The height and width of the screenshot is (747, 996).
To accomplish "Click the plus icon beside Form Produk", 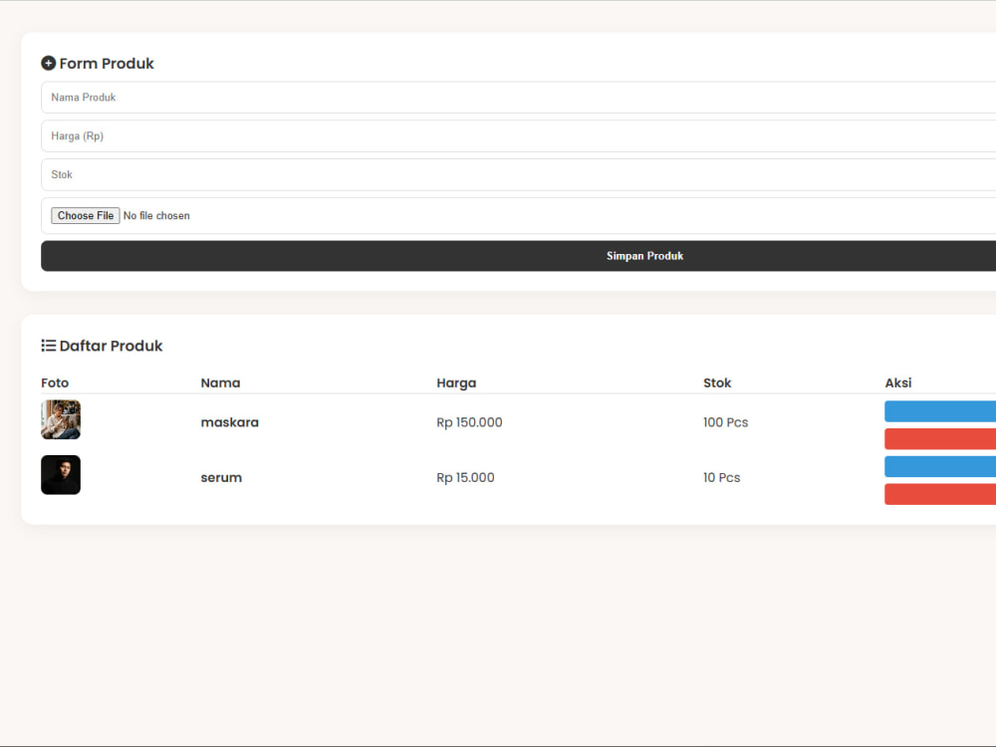I will 48,63.
